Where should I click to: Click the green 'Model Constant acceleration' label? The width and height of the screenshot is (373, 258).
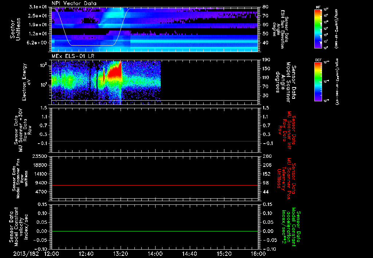pyautogui.click(x=291, y=227)
